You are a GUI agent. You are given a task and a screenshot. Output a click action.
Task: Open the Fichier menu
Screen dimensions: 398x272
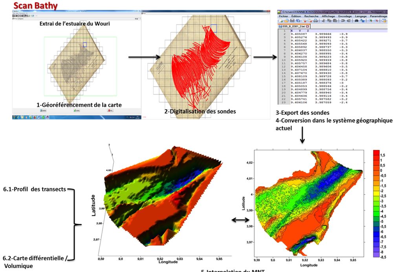click(284, 16)
